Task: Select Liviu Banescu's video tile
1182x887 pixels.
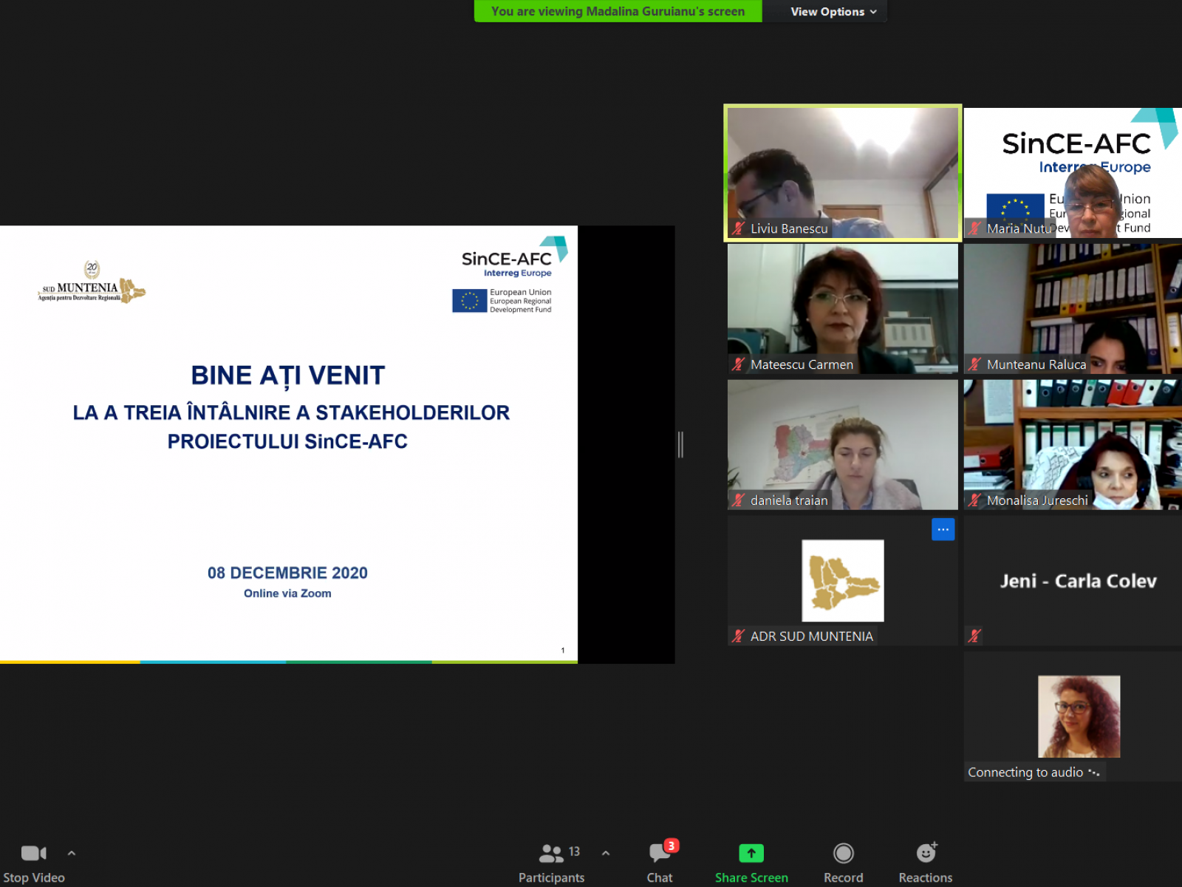Action: coord(842,173)
